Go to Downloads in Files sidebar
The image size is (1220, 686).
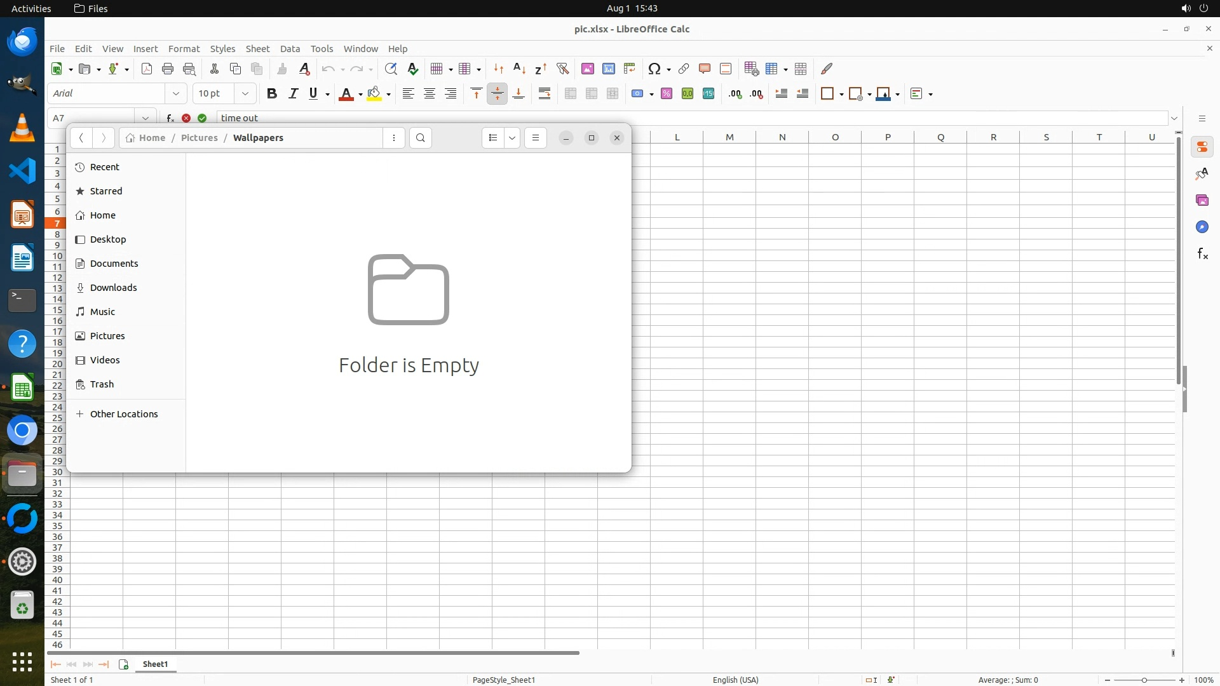tap(113, 288)
